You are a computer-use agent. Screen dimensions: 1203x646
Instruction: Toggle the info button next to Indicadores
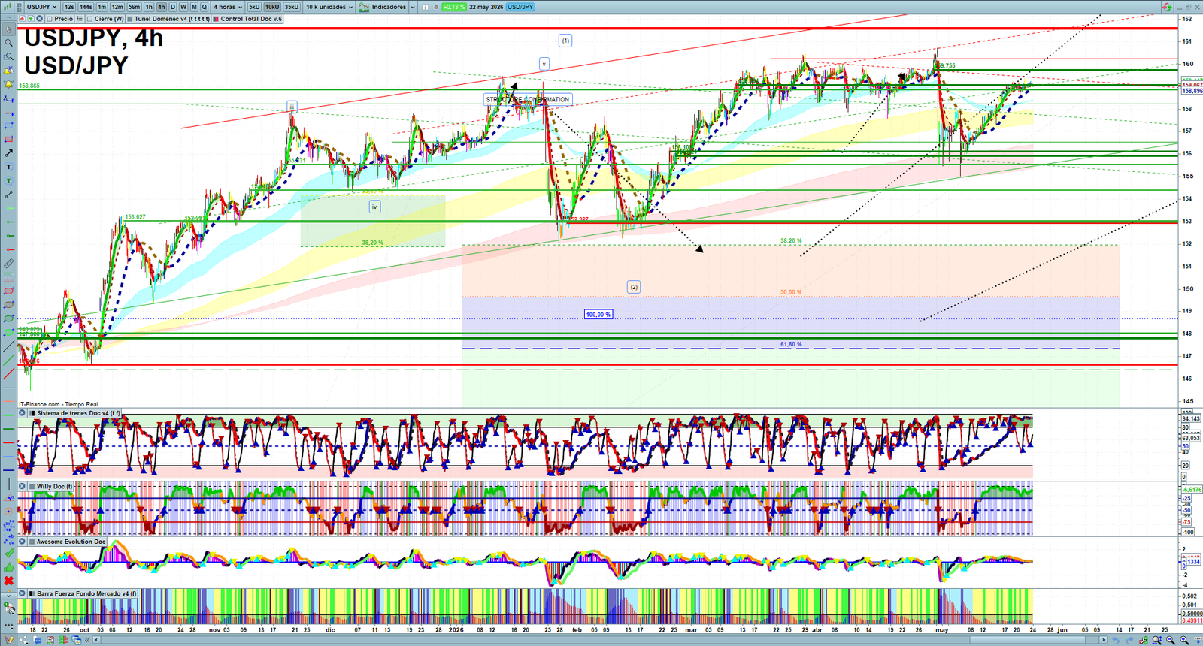pos(425,7)
